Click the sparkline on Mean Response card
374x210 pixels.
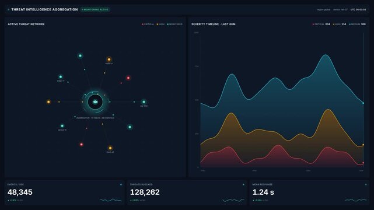(x=356, y=200)
